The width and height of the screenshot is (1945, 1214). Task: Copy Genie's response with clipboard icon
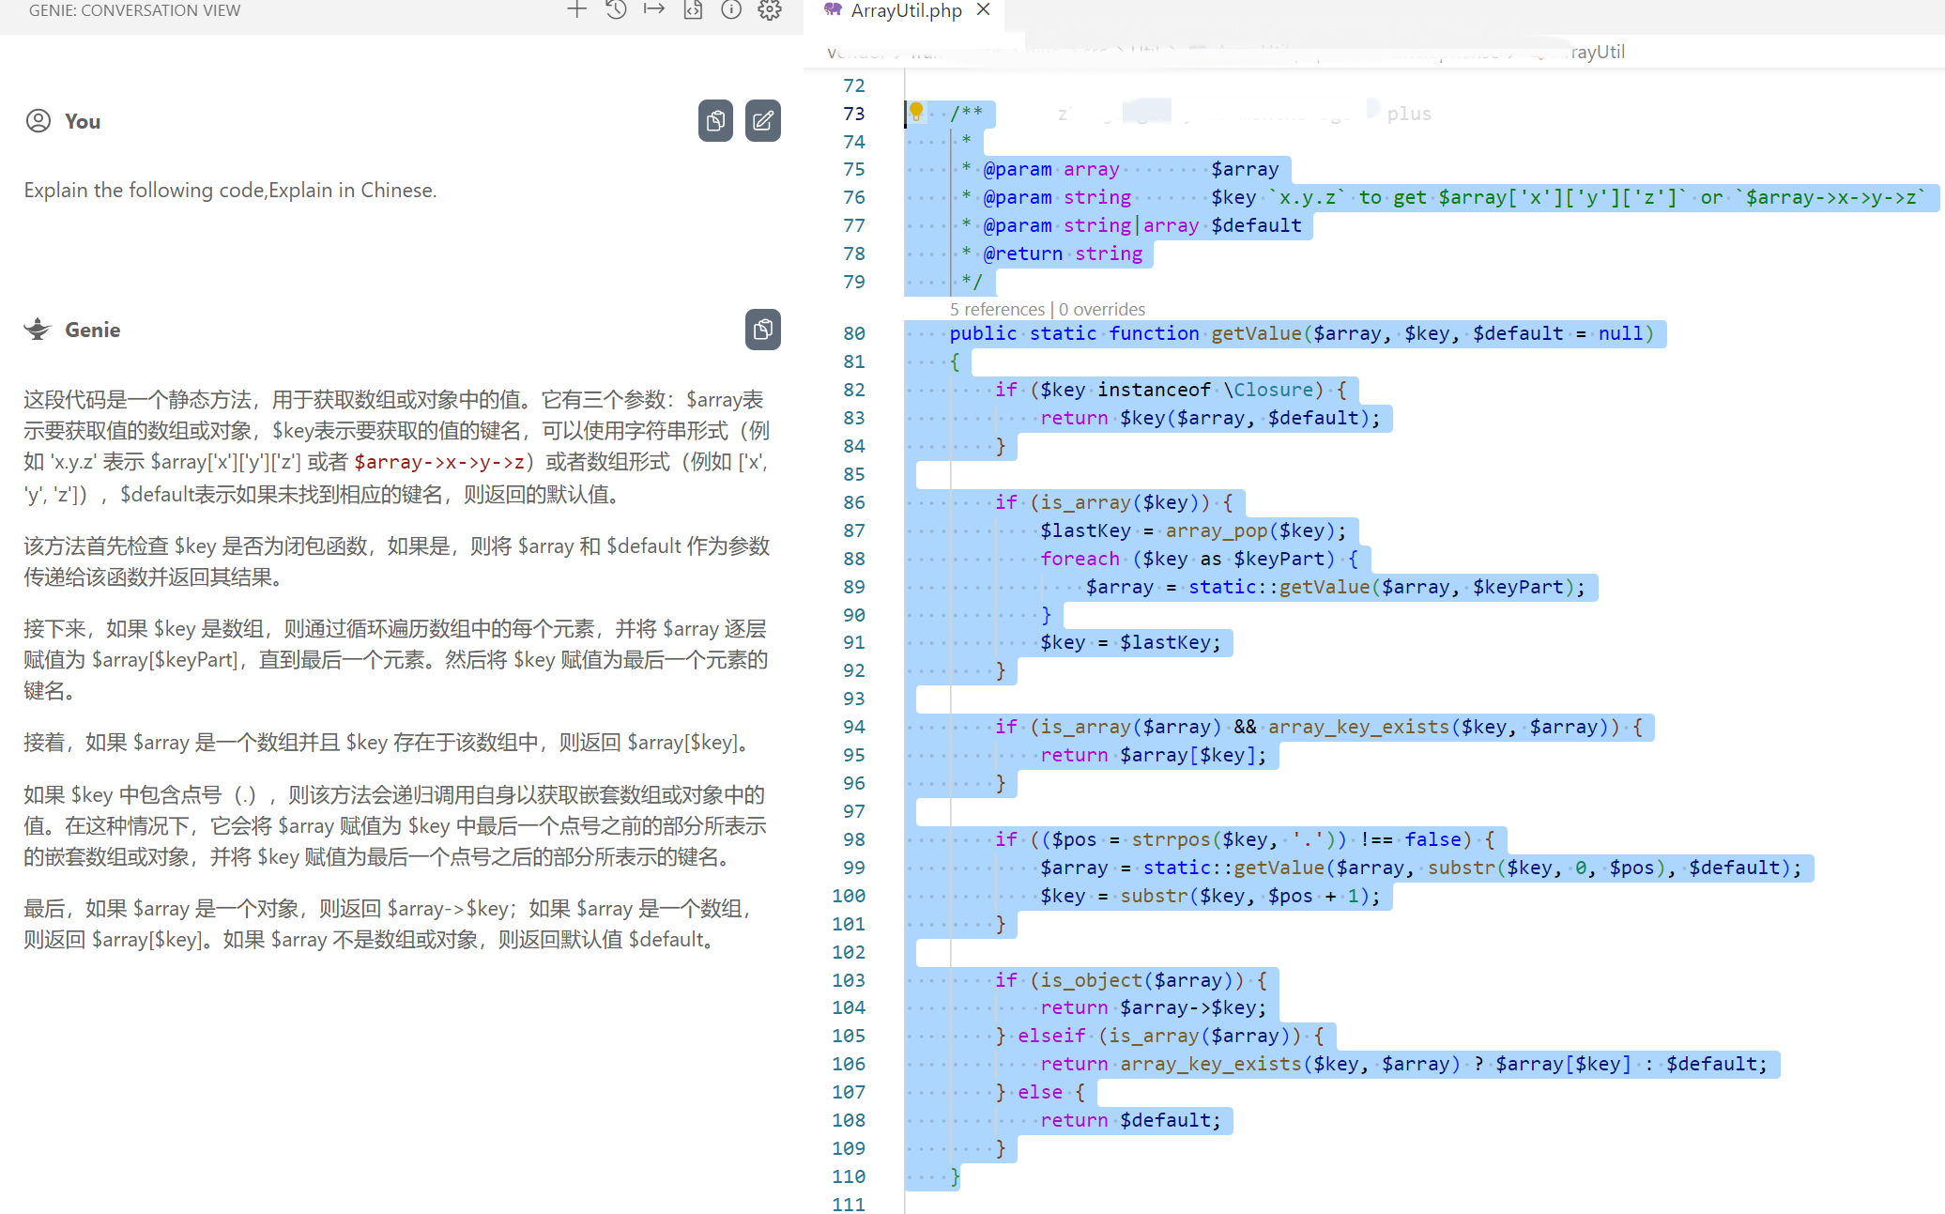click(x=763, y=330)
